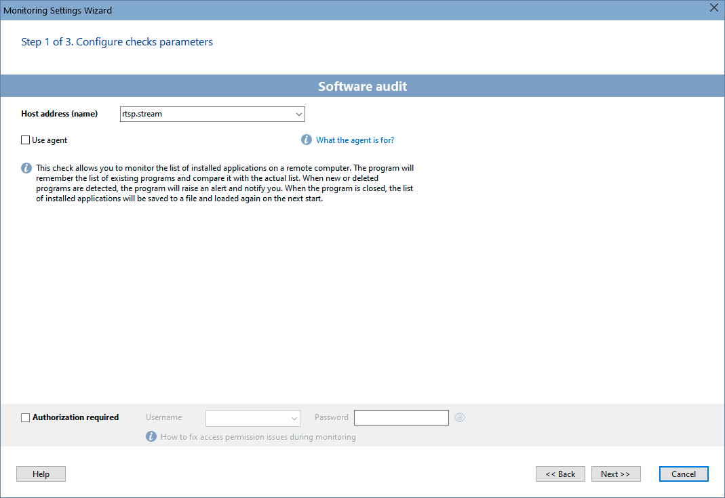The height and width of the screenshot is (498, 725).
Task: Click the "<< Back" button
Action: (x=560, y=474)
